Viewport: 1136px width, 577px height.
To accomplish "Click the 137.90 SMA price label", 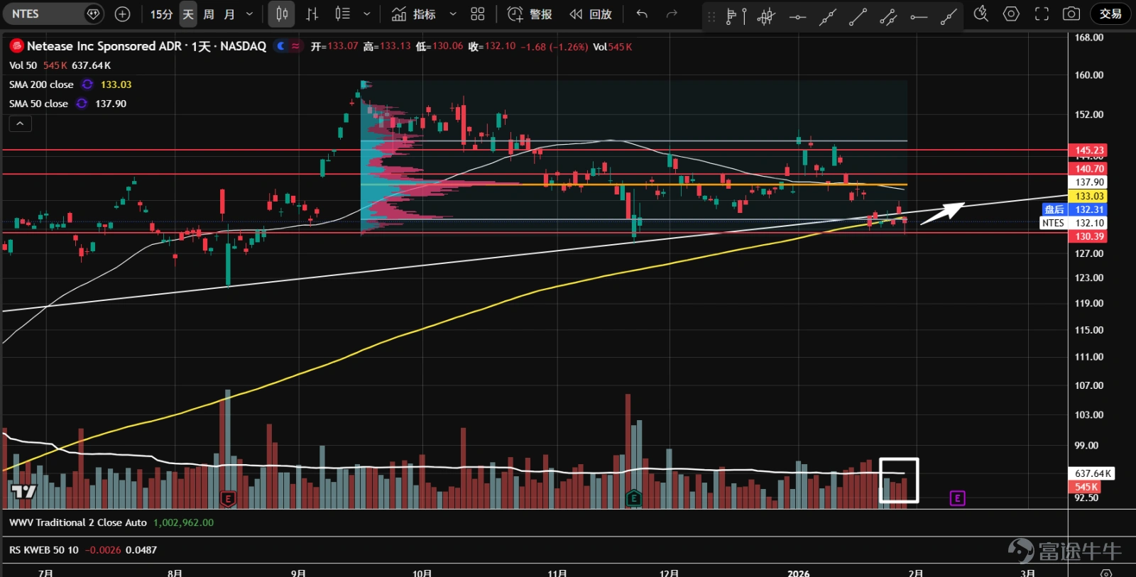I will [x=1088, y=182].
